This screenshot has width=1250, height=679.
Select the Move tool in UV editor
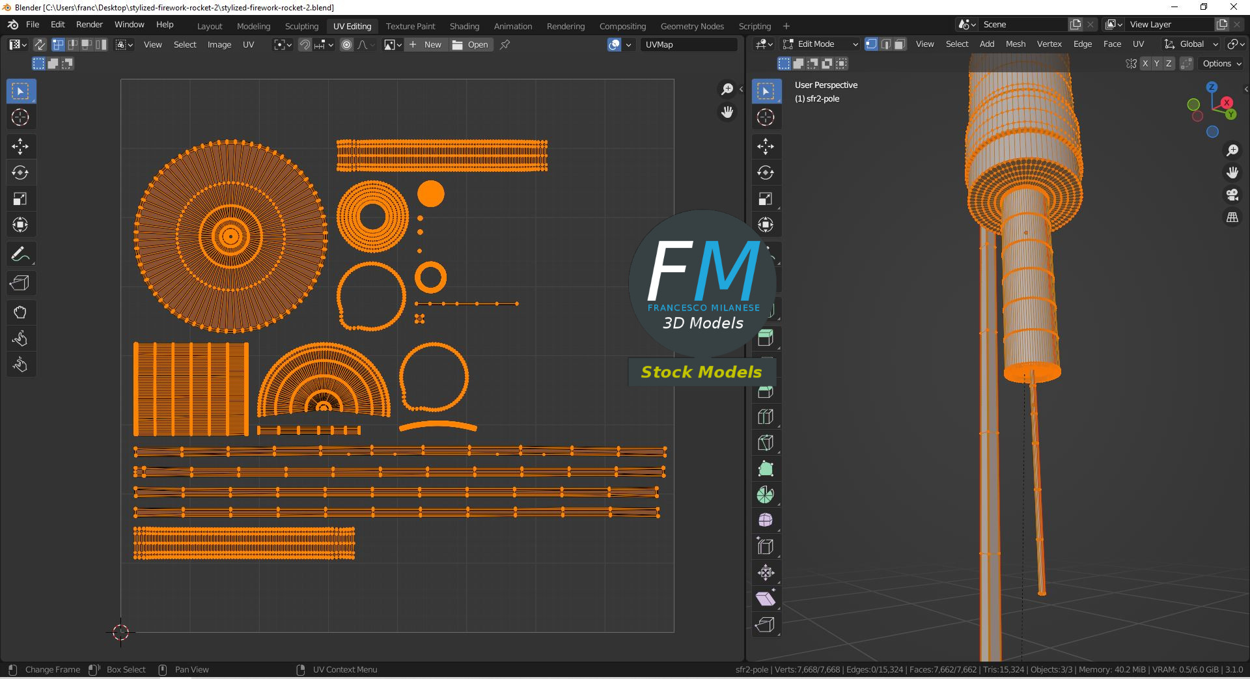[x=20, y=146]
